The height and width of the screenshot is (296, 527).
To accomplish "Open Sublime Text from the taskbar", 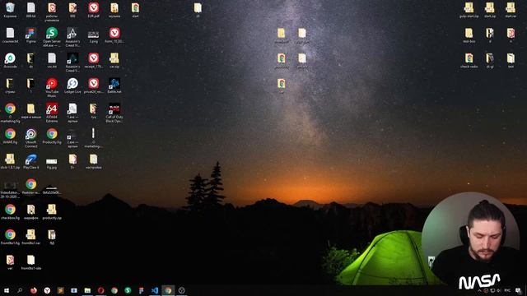I will [x=60, y=290].
